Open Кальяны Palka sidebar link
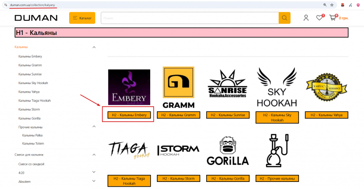This screenshot has width=364, height=189. click(x=32, y=135)
